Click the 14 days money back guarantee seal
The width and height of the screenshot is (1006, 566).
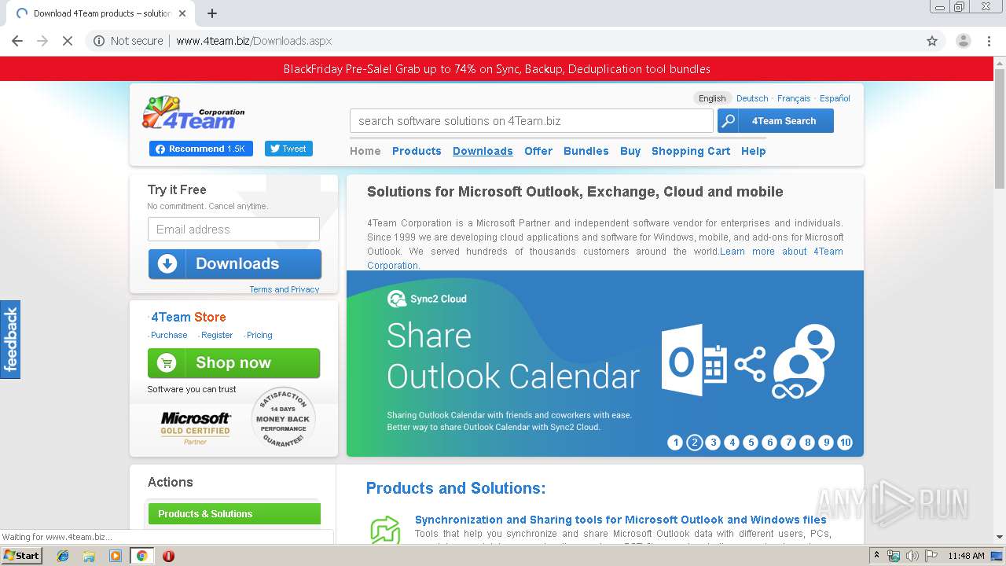point(283,419)
